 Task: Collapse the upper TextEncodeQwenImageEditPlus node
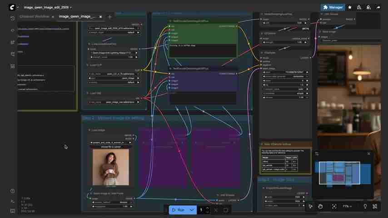point(170,21)
